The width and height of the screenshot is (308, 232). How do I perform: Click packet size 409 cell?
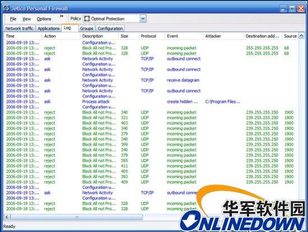pyautogui.click(x=124, y=182)
